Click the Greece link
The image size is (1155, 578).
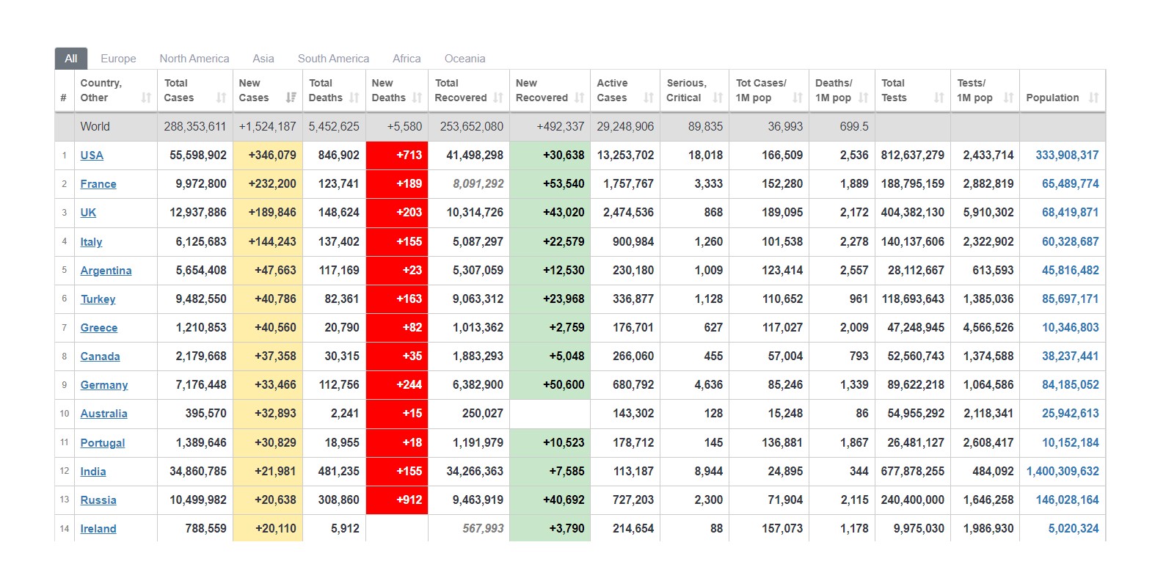coord(99,328)
